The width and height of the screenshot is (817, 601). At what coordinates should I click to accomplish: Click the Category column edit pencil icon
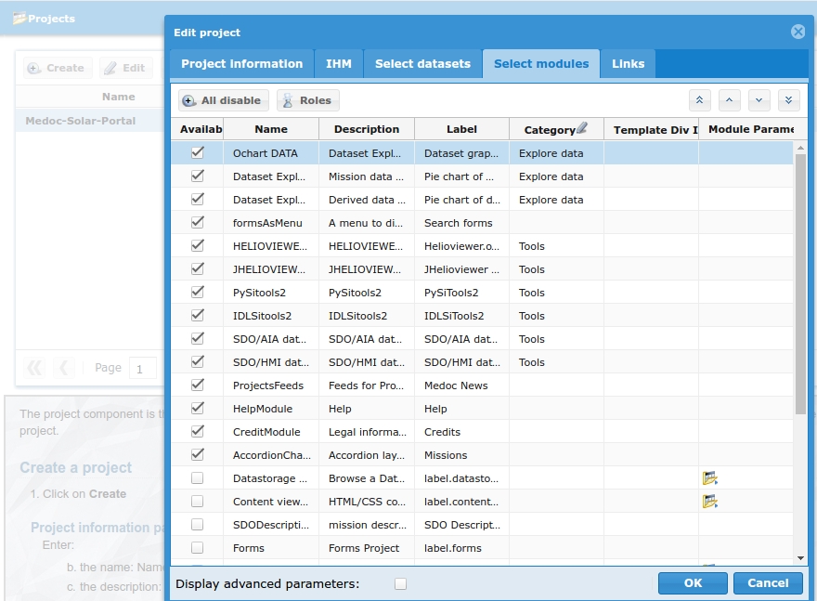tap(582, 127)
